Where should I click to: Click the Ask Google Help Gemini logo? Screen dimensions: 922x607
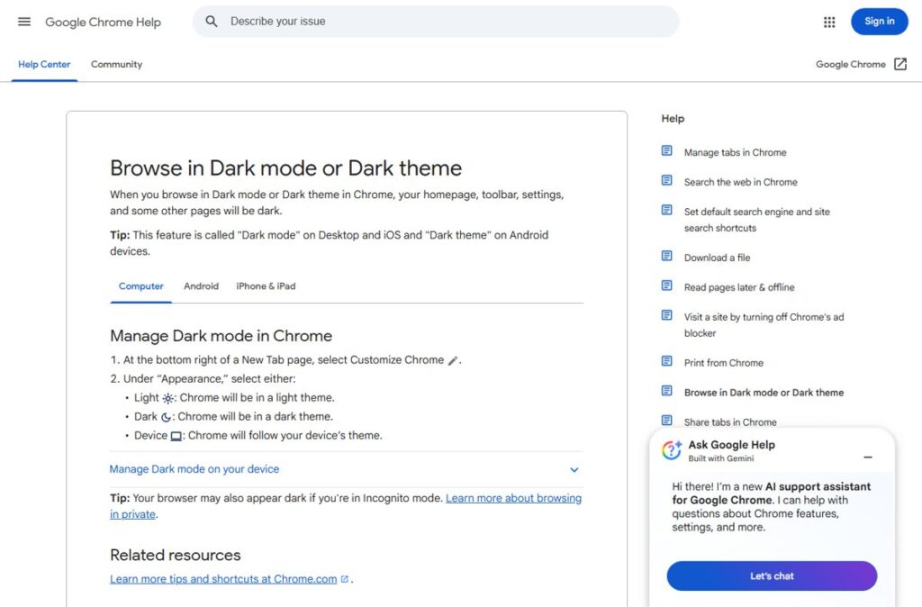coord(672,450)
